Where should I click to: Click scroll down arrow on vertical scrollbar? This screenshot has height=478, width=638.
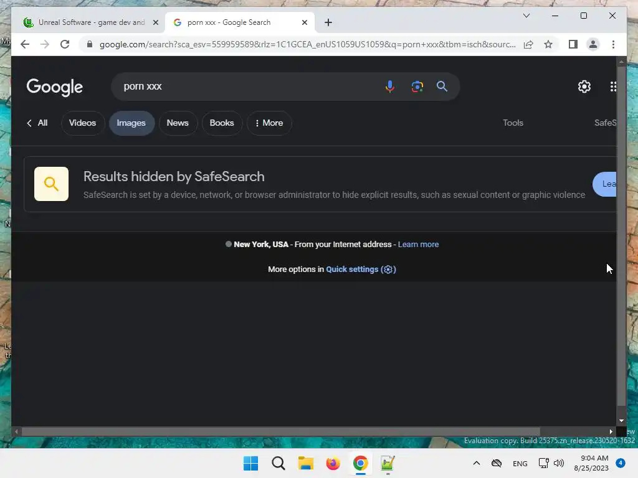point(621,421)
